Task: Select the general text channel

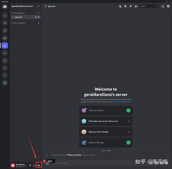Action: (x=26, y=17)
